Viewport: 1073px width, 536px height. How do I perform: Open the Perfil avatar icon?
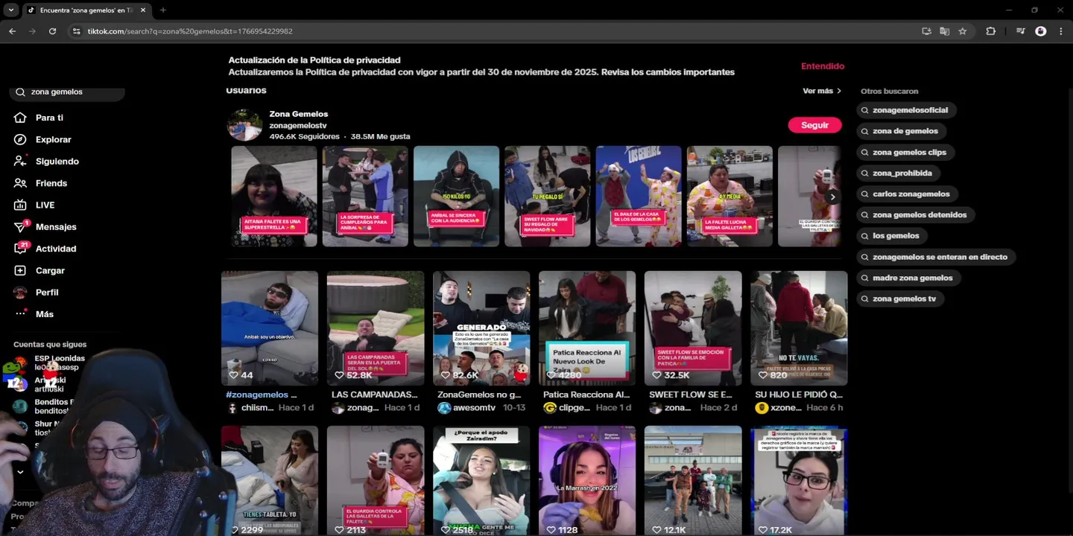click(20, 292)
